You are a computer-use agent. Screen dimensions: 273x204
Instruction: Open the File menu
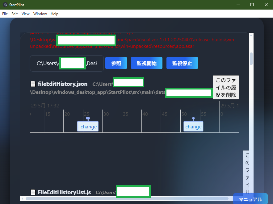click(5, 14)
